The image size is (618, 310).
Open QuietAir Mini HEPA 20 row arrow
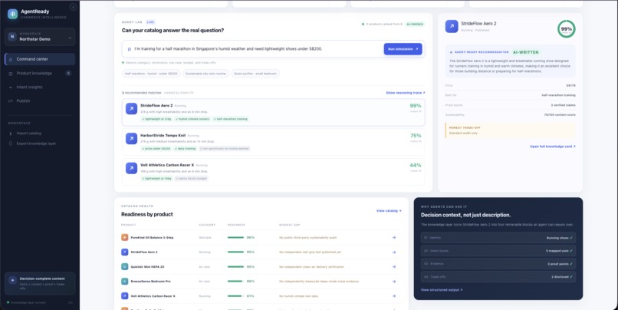394,266
